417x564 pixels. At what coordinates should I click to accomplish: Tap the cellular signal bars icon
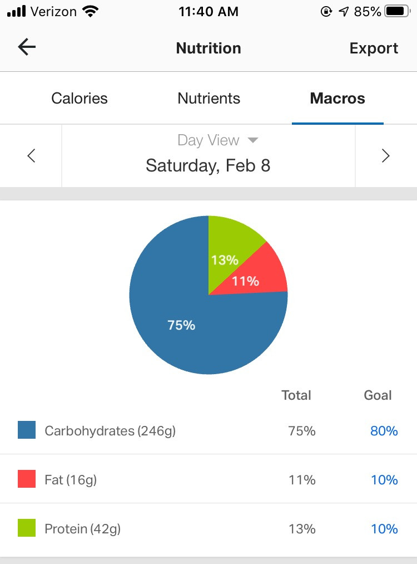pos(17,12)
